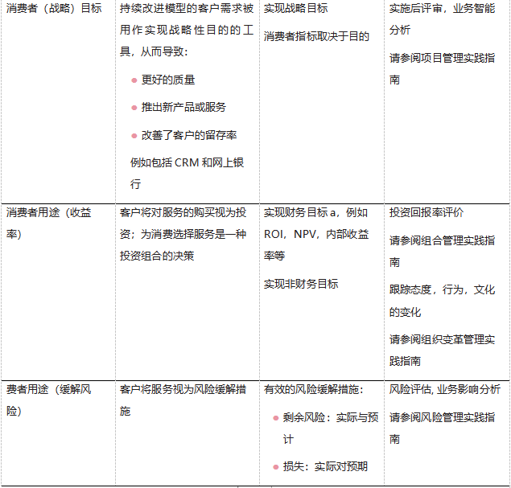Click the 消费者指标取决于目的 line
This screenshot has width=511, height=488.
click(316, 36)
